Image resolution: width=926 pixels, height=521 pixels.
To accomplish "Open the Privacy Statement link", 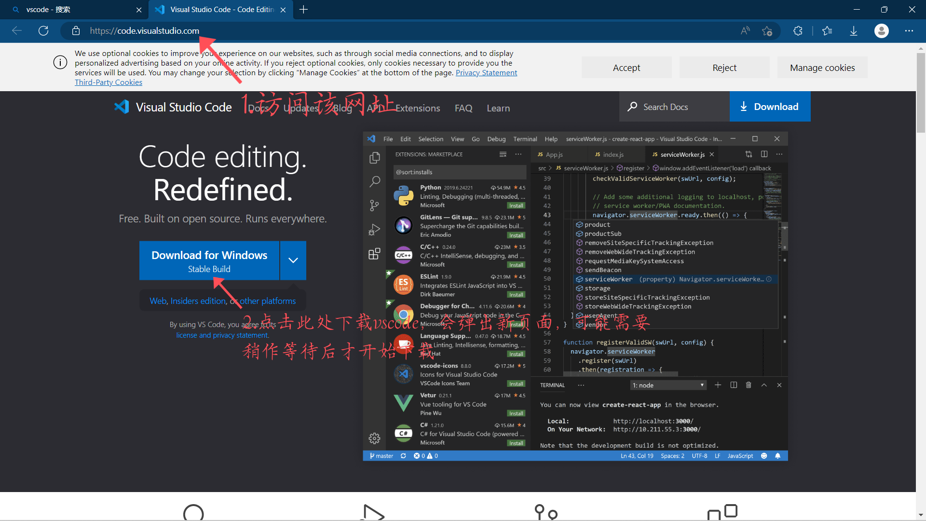I will tap(486, 72).
